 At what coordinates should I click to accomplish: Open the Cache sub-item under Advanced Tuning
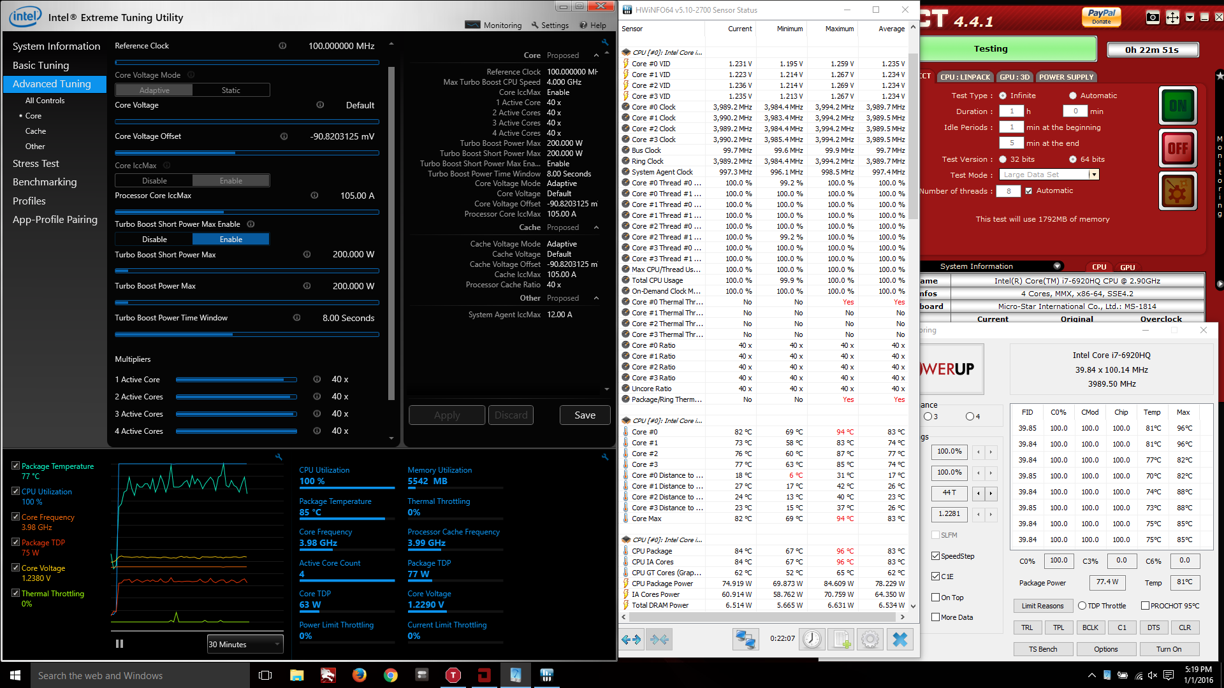[36, 131]
